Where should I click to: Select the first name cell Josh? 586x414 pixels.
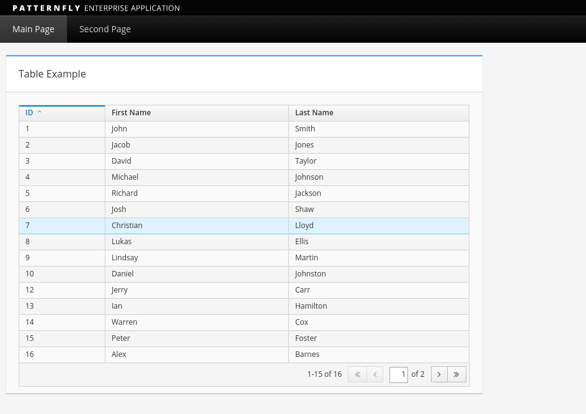(197, 209)
